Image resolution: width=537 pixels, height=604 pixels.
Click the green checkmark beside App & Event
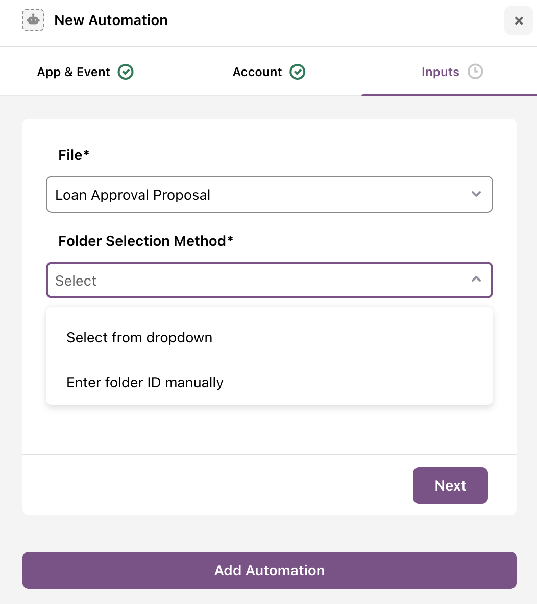pyautogui.click(x=126, y=72)
